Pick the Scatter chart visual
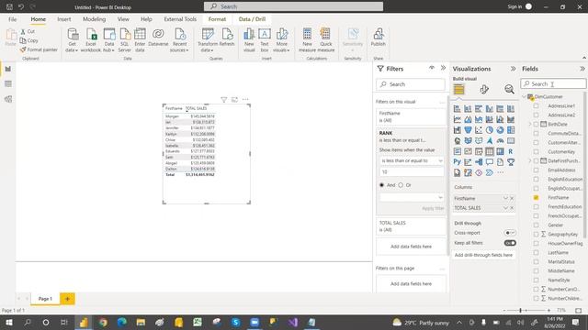The height and width of the screenshot is (330, 588). click(479, 130)
